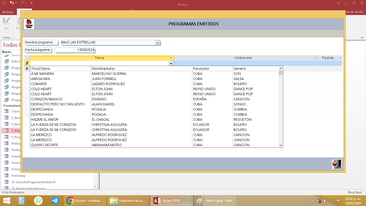
Task: Click the JUAN FORMELL author cell
Action: click(x=104, y=79)
